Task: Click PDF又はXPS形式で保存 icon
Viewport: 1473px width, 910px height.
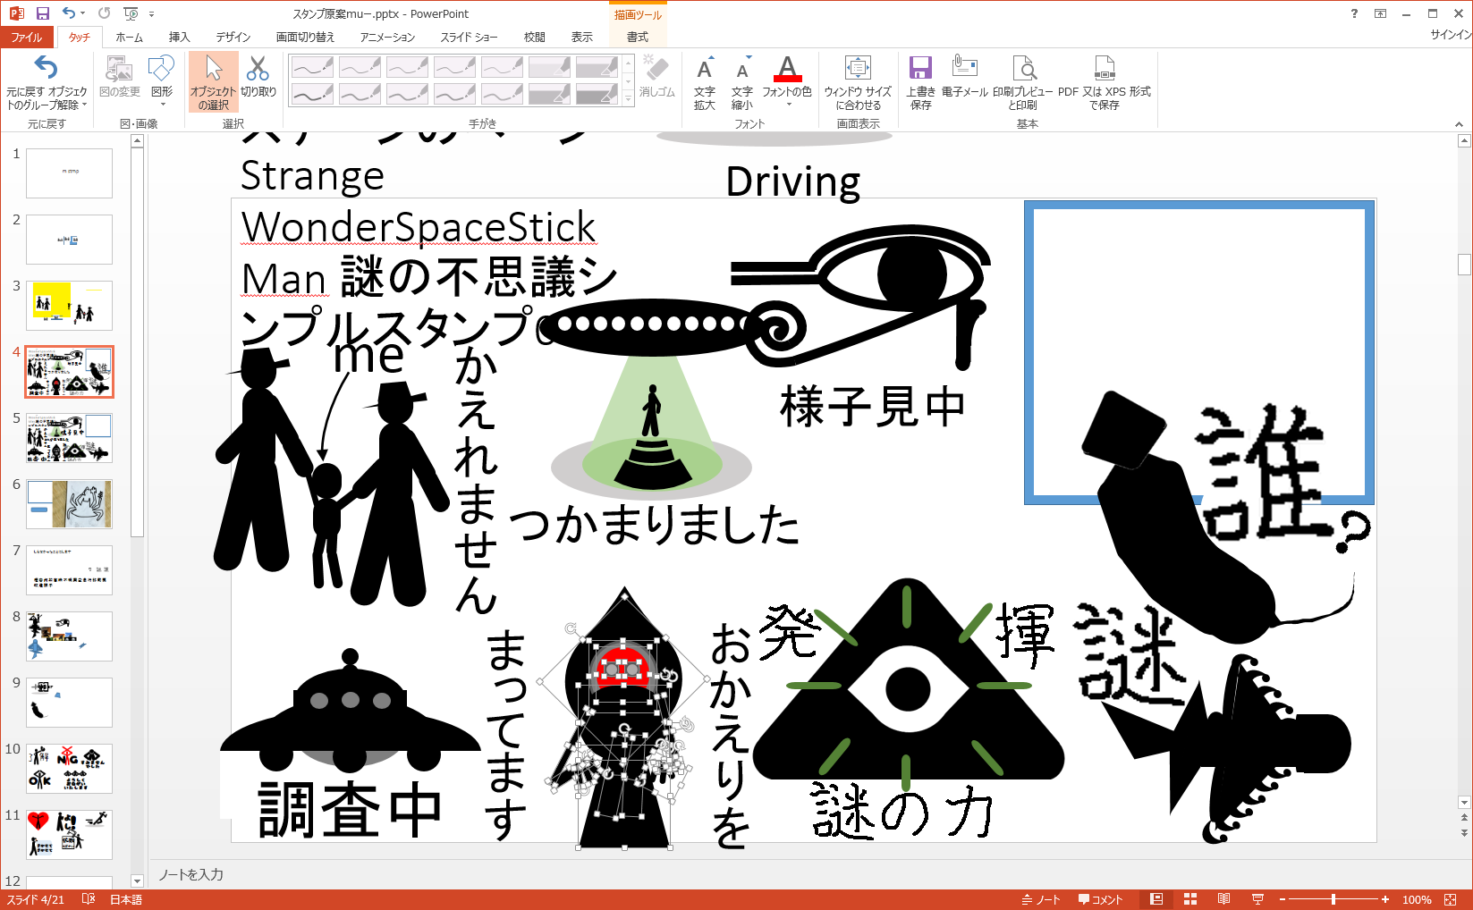Action: point(1104,81)
